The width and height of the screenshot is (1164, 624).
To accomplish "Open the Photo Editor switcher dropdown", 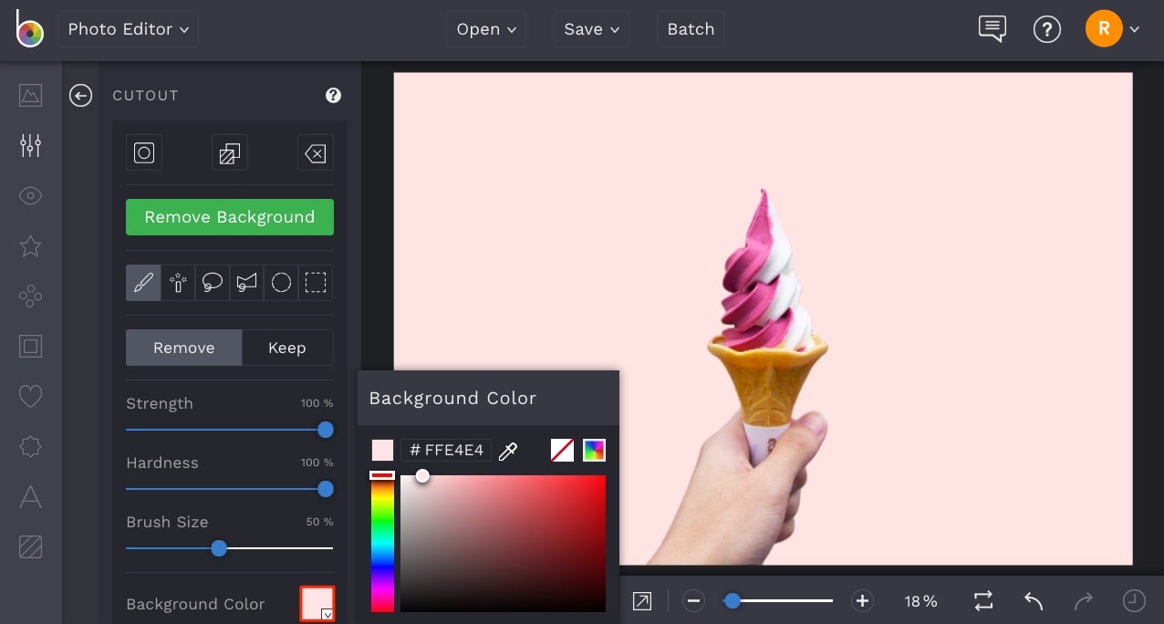I will 128,28.
